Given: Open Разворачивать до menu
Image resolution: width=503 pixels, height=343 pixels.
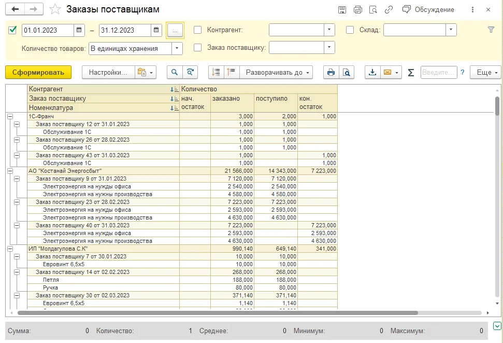Looking at the screenshot, I should 276,72.
